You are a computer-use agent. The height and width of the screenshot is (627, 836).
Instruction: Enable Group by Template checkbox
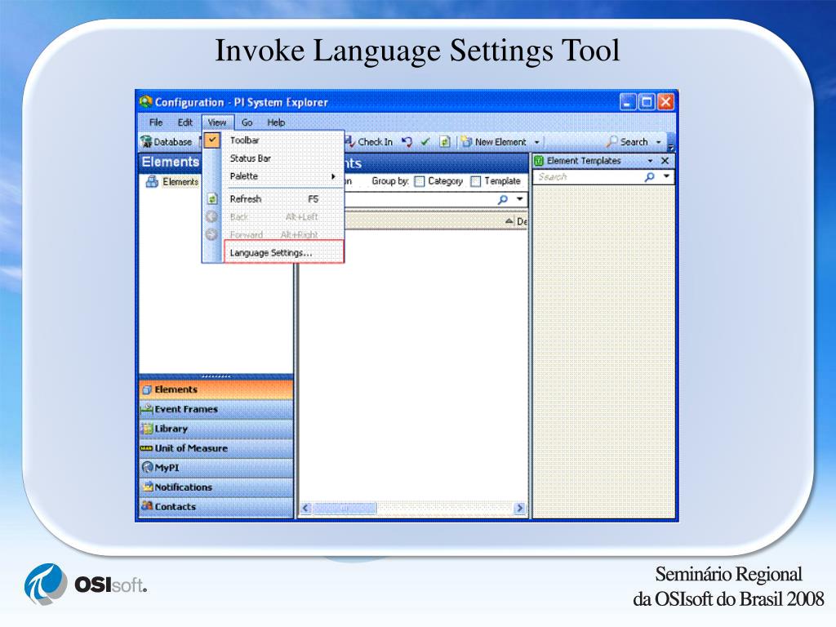click(x=476, y=182)
